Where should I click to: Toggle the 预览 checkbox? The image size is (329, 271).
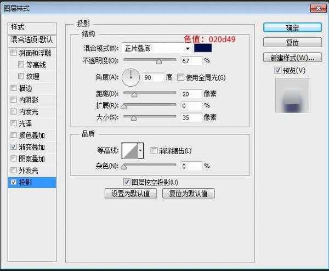click(278, 71)
